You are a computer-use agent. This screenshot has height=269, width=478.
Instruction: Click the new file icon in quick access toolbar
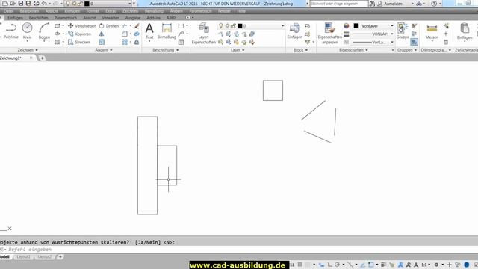[5, 4]
